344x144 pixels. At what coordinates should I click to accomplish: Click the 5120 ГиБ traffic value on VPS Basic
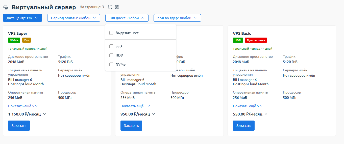coord(290,62)
